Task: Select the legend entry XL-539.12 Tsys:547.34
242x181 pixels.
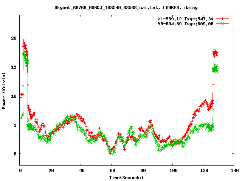Action: [186, 19]
